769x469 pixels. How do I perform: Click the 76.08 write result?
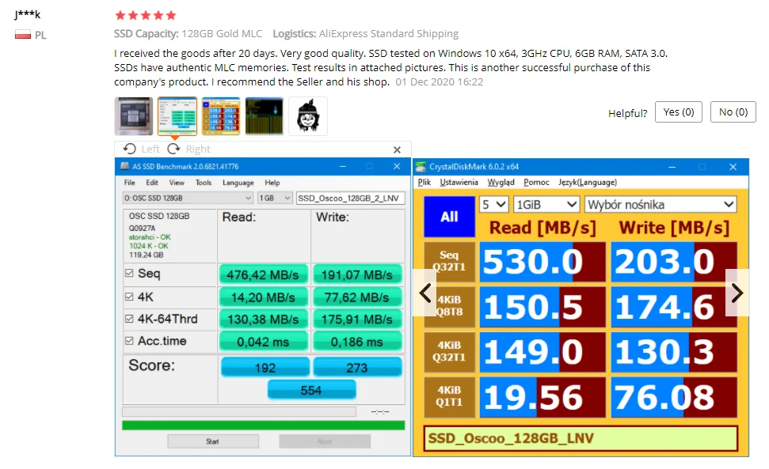674,397
